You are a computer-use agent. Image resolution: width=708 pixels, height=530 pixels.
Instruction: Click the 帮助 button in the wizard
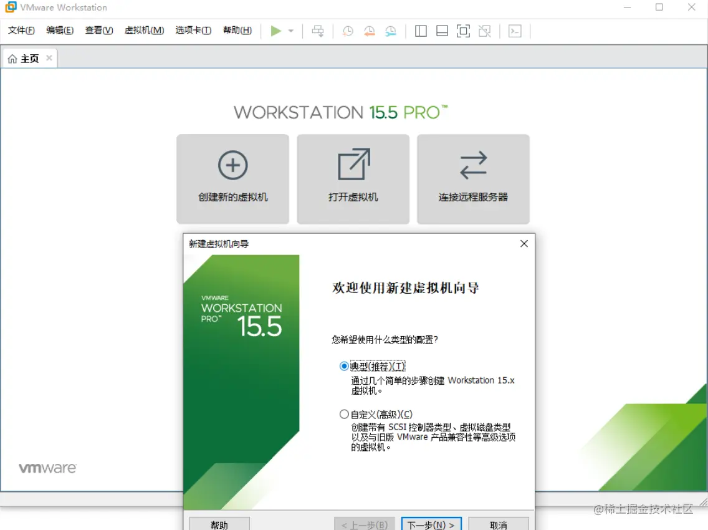click(x=219, y=524)
